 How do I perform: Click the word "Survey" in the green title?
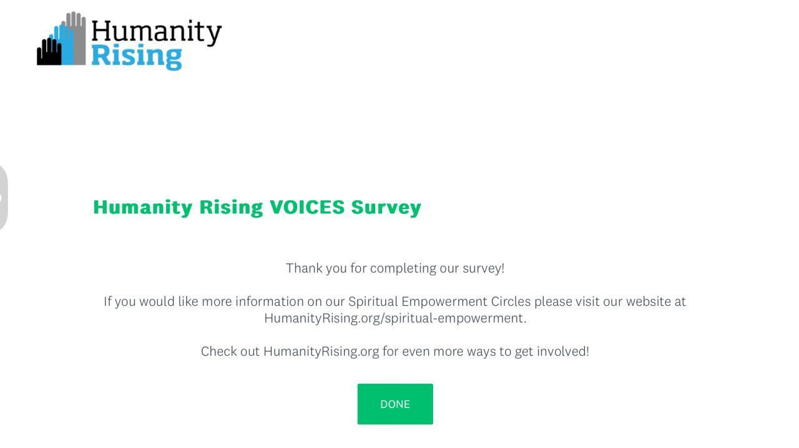point(386,207)
